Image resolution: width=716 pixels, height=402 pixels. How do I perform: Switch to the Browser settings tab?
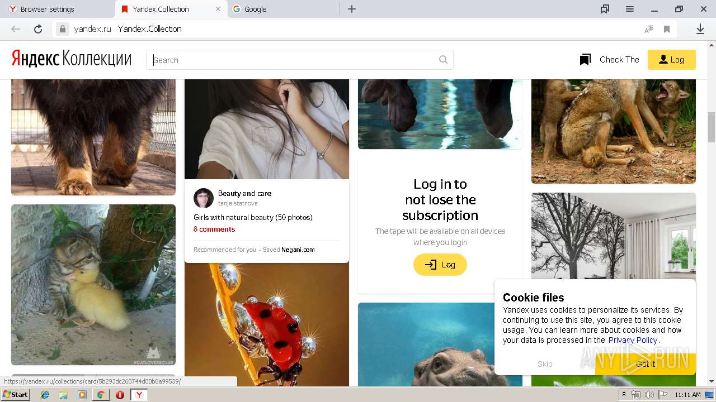click(x=58, y=9)
